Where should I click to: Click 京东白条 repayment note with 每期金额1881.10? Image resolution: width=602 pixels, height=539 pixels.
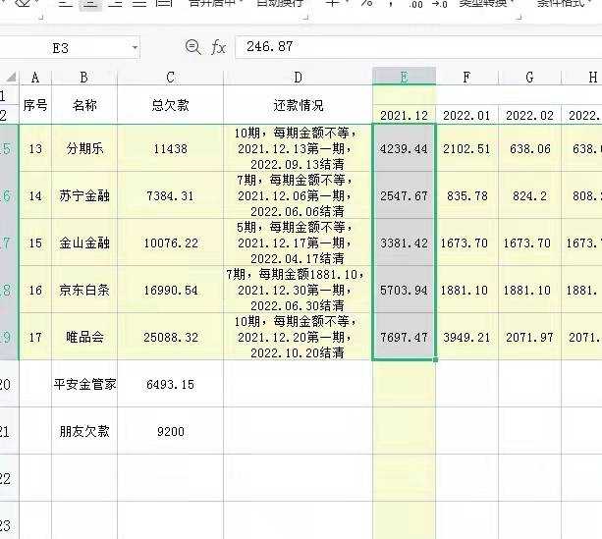pos(298,290)
